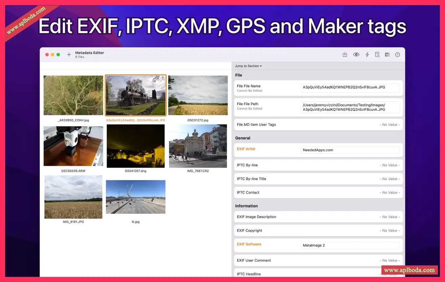Open the document search icon in toolbar
The width and height of the screenshot is (445, 282).
click(377, 54)
